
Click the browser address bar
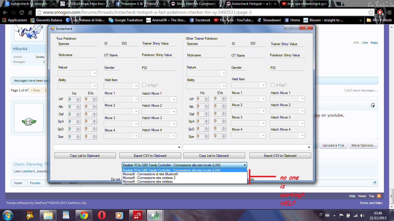point(202,12)
